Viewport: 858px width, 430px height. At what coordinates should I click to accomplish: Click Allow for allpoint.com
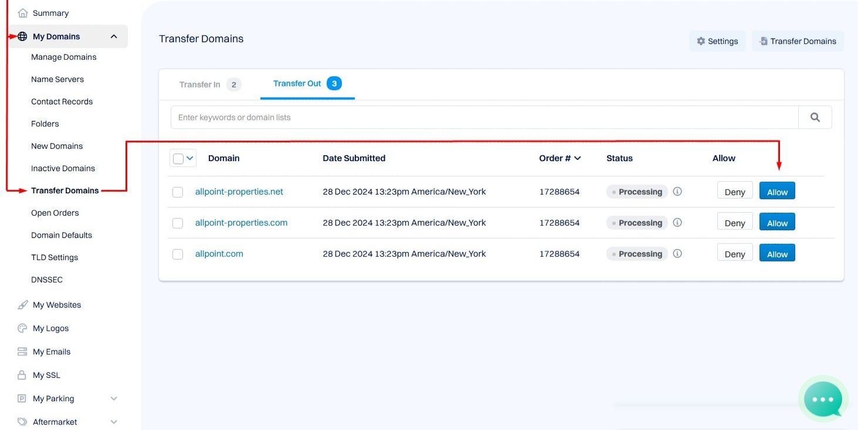tap(777, 253)
